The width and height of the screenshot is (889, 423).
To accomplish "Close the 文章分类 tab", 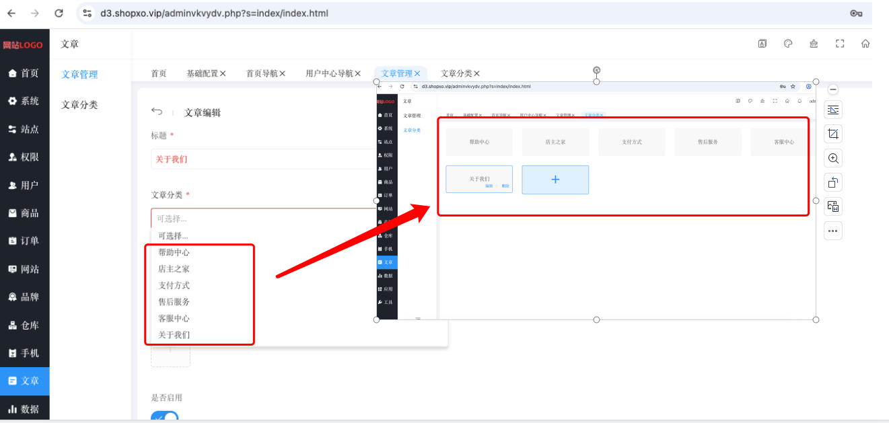I will tap(476, 74).
